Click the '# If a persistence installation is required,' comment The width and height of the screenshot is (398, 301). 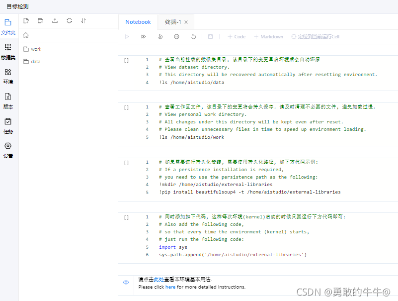click(x=221, y=170)
